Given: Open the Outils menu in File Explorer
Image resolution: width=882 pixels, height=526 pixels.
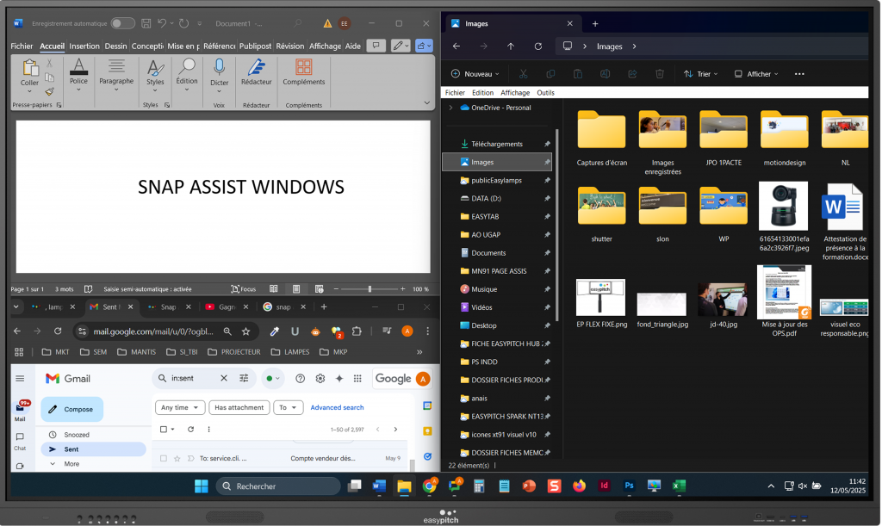Looking at the screenshot, I should [545, 92].
